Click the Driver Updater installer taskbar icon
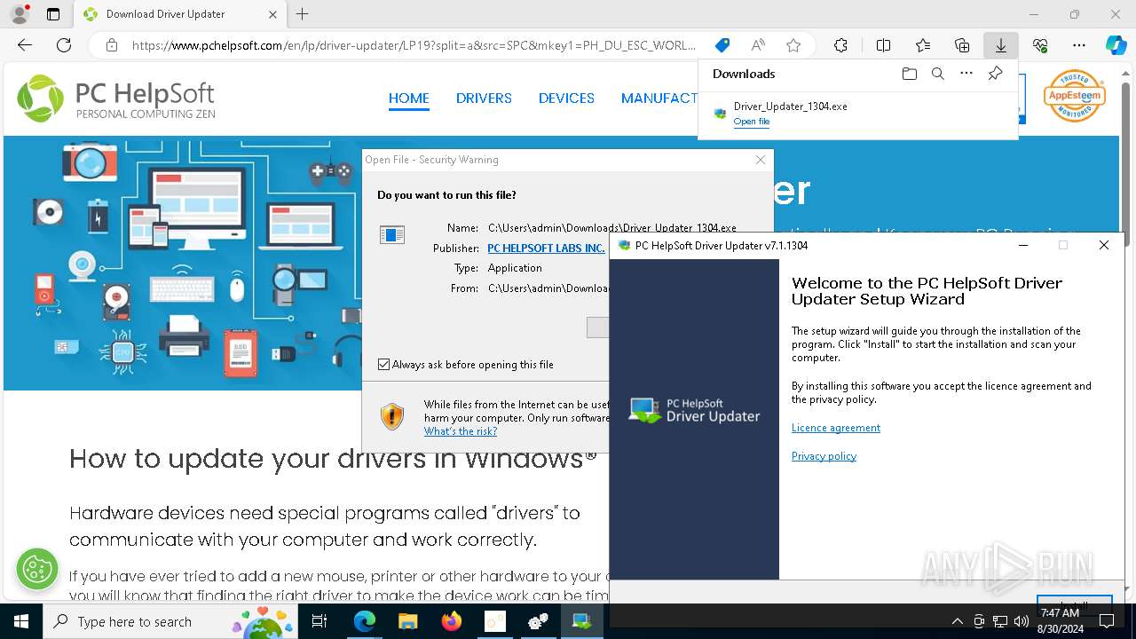This screenshot has height=639, width=1136. coord(582,621)
